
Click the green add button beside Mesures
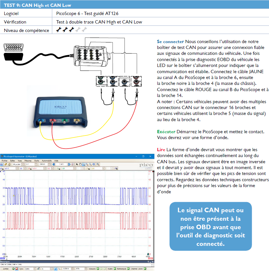click(98, 269)
